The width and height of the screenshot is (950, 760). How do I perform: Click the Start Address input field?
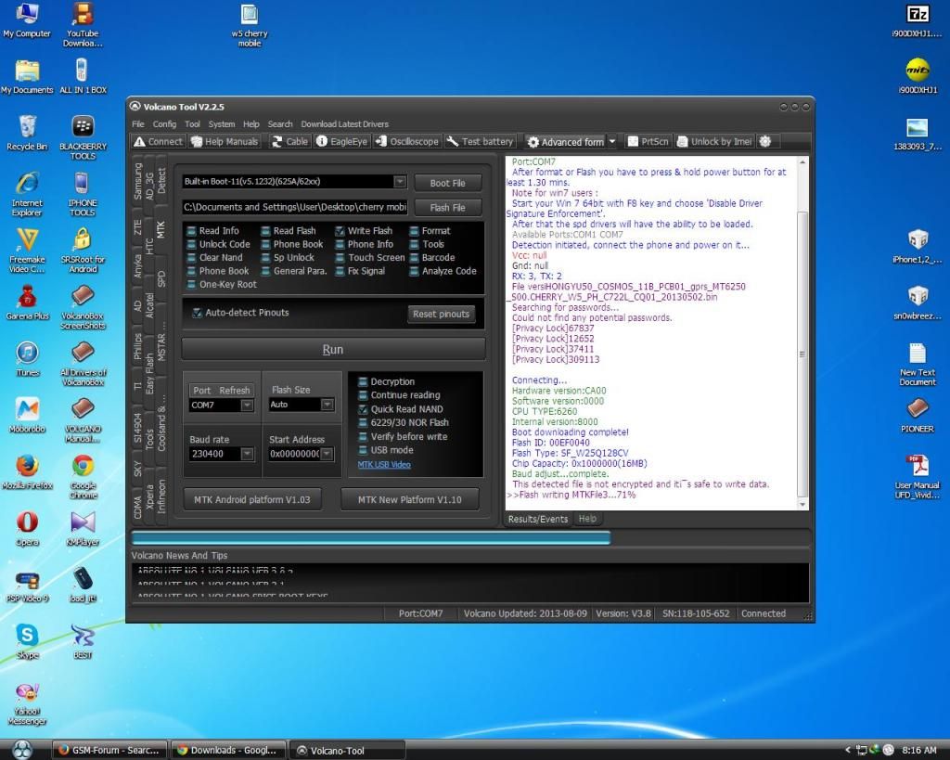click(294, 455)
